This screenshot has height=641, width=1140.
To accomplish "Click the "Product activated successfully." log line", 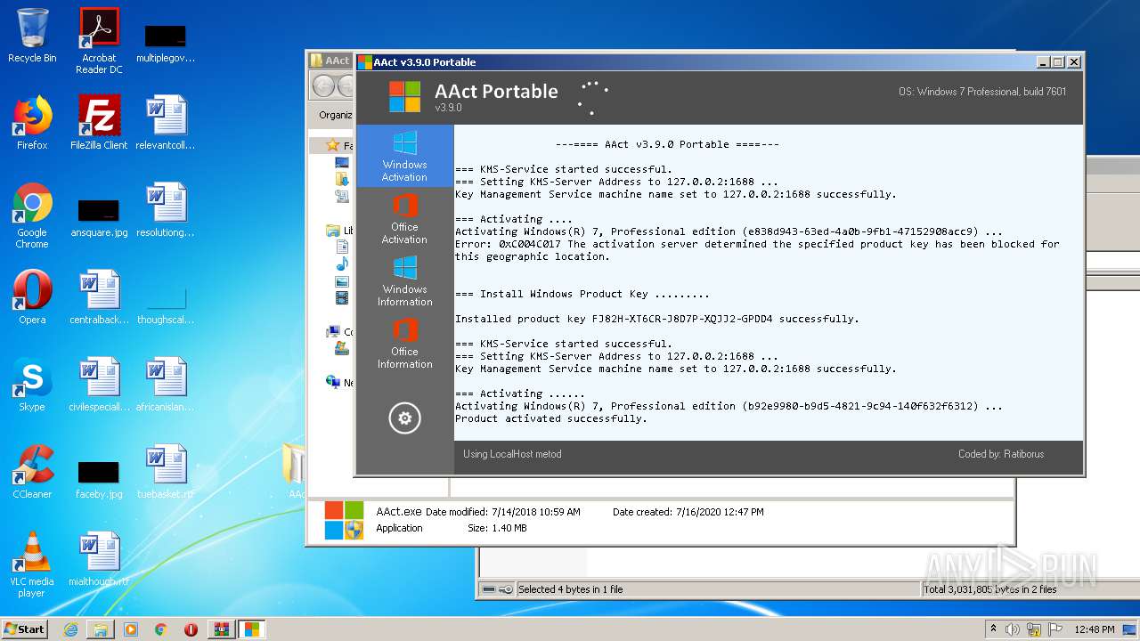I will pos(551,418).
